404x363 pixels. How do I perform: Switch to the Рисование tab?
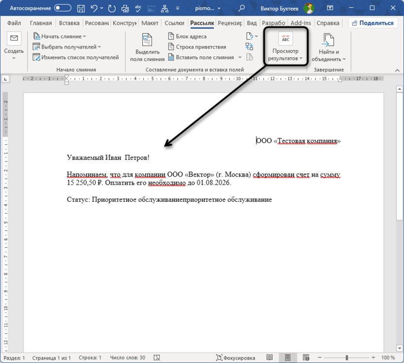tap(97, 23)
